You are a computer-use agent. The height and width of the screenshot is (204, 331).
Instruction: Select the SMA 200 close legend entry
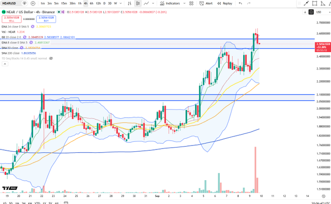point(11,53)
